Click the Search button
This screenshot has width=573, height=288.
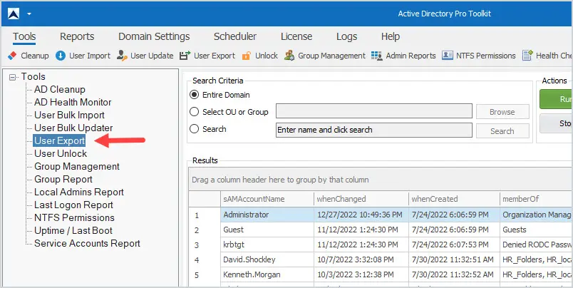[x=502, y=131]
